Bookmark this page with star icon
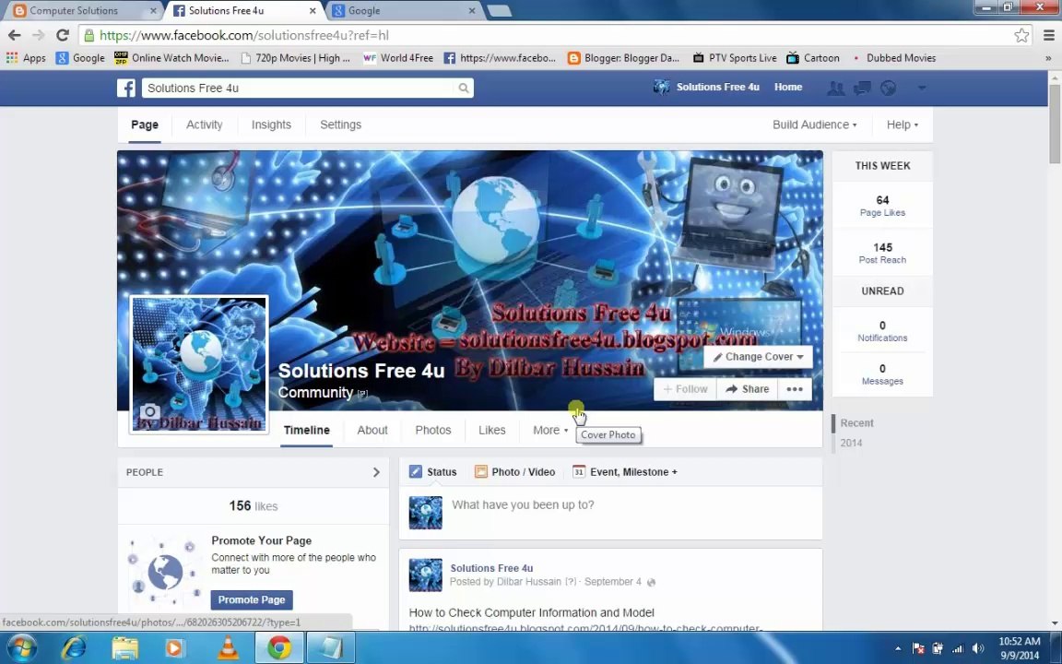Image resolution: width=1062 pixels, height=664 pixels. [1021, 35]
